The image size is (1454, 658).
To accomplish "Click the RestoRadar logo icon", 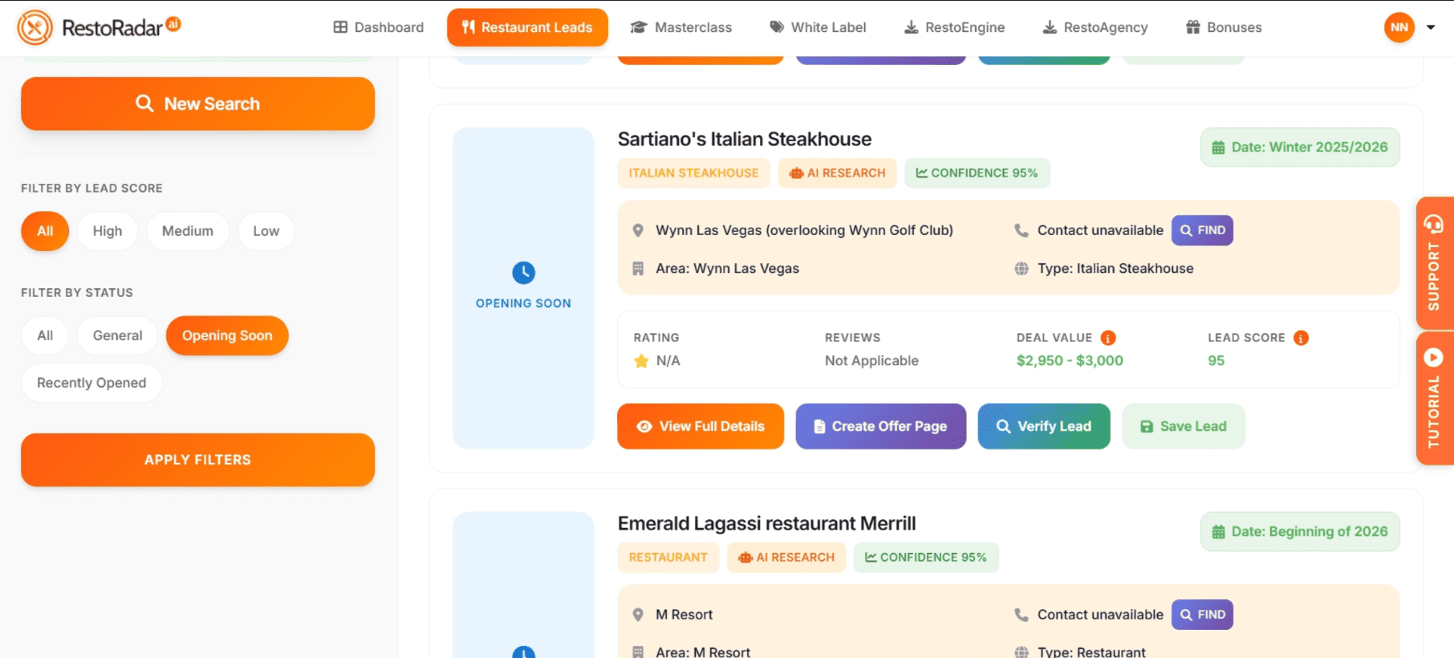I will pos(35,28).
